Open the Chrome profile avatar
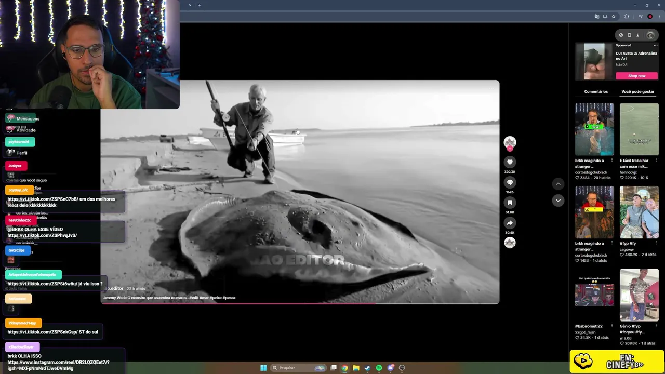 coord(650,17)
